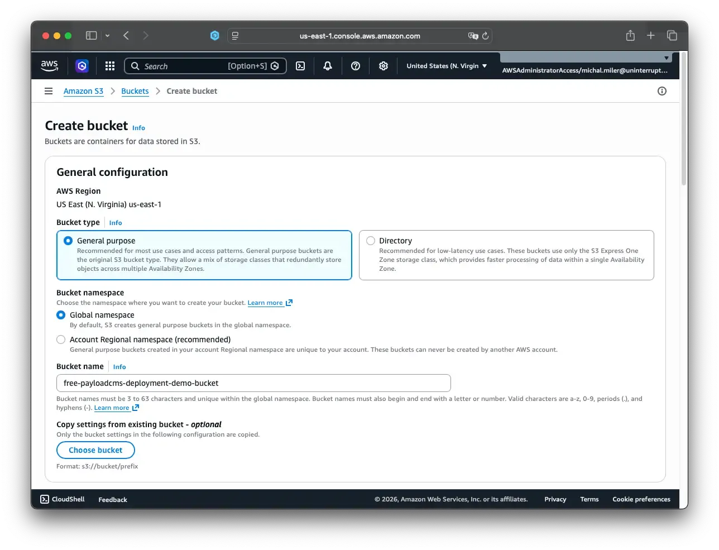This screenshot has height=550, width=719.
Task: Click the translate icon in address bar
Action: 473,36
